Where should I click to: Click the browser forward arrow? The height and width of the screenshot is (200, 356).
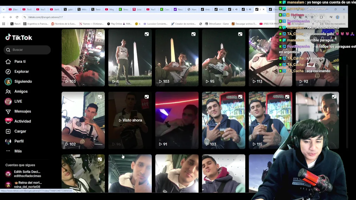pyautogui.click(x=10, y=17)
